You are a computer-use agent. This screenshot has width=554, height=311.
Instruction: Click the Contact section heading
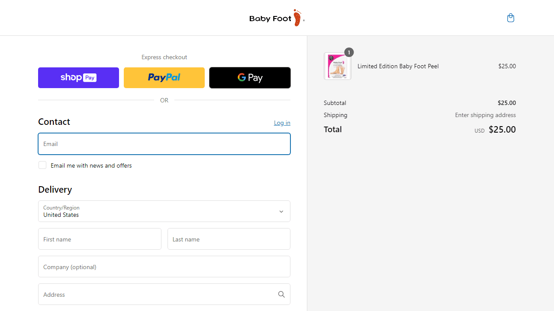[54, 121]
